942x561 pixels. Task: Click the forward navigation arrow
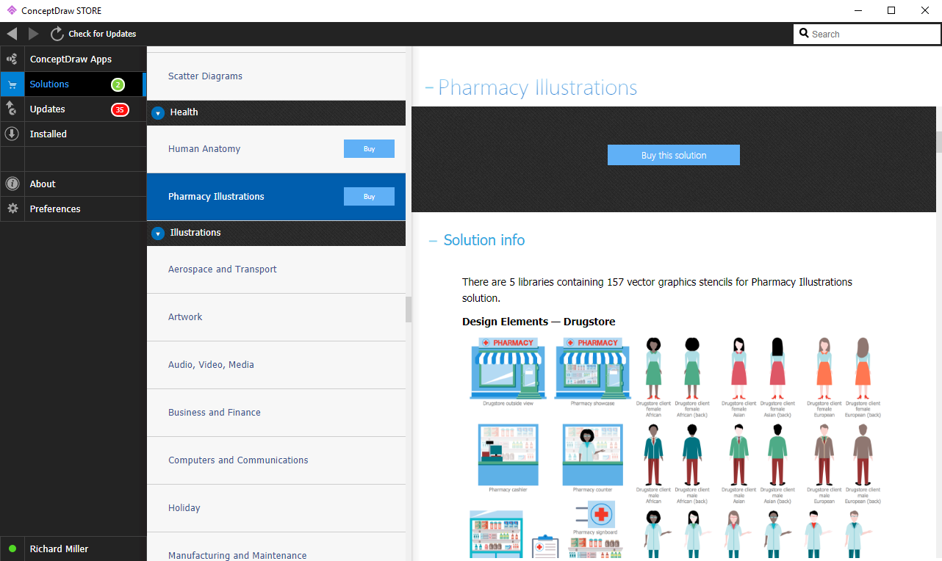[34, 34]
